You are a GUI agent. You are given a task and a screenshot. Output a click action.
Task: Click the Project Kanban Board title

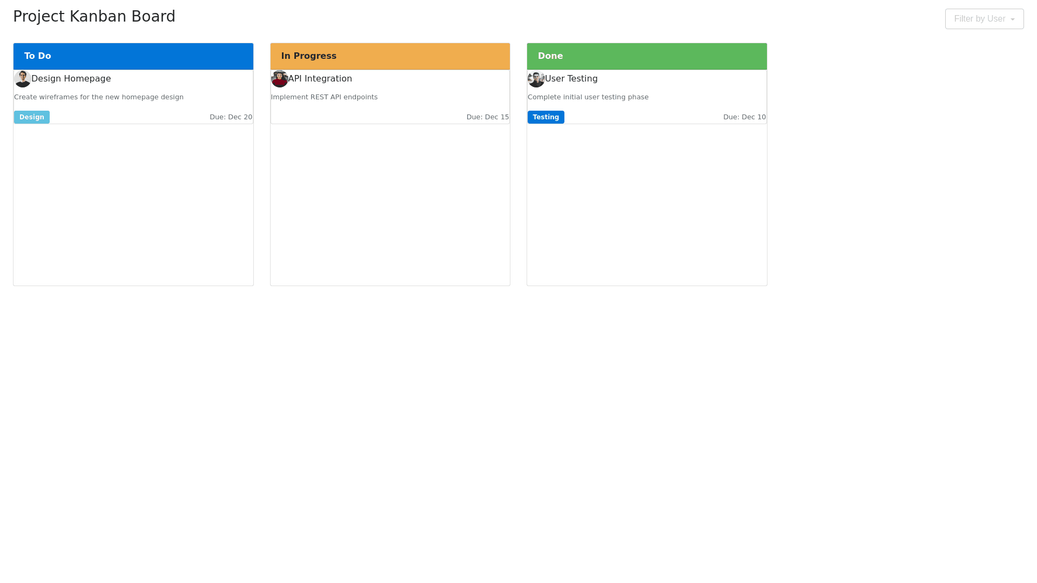coord(94,16)
